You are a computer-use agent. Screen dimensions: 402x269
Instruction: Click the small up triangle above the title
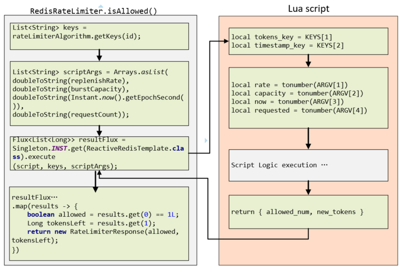point(101,4)
